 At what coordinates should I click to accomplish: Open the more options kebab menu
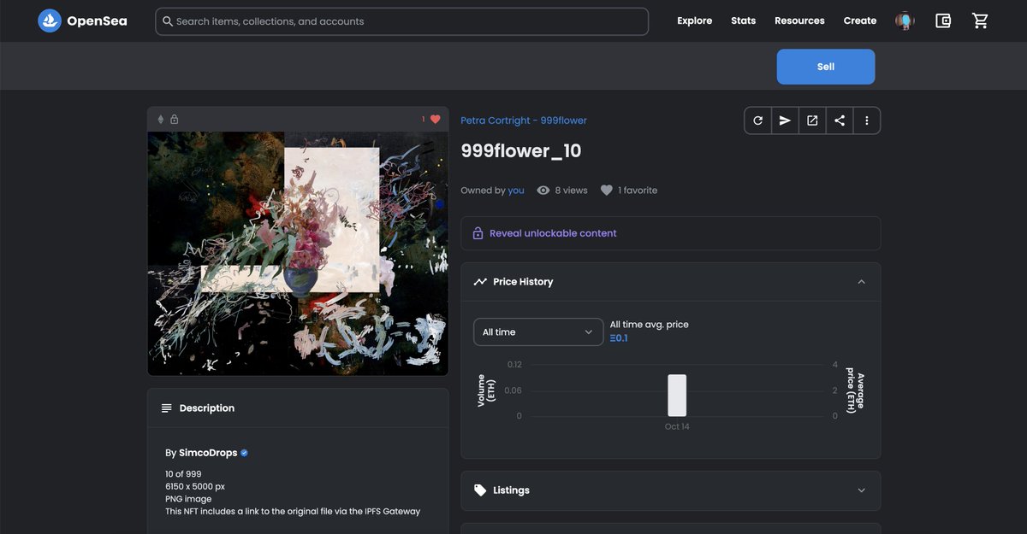tap(867, 120)
